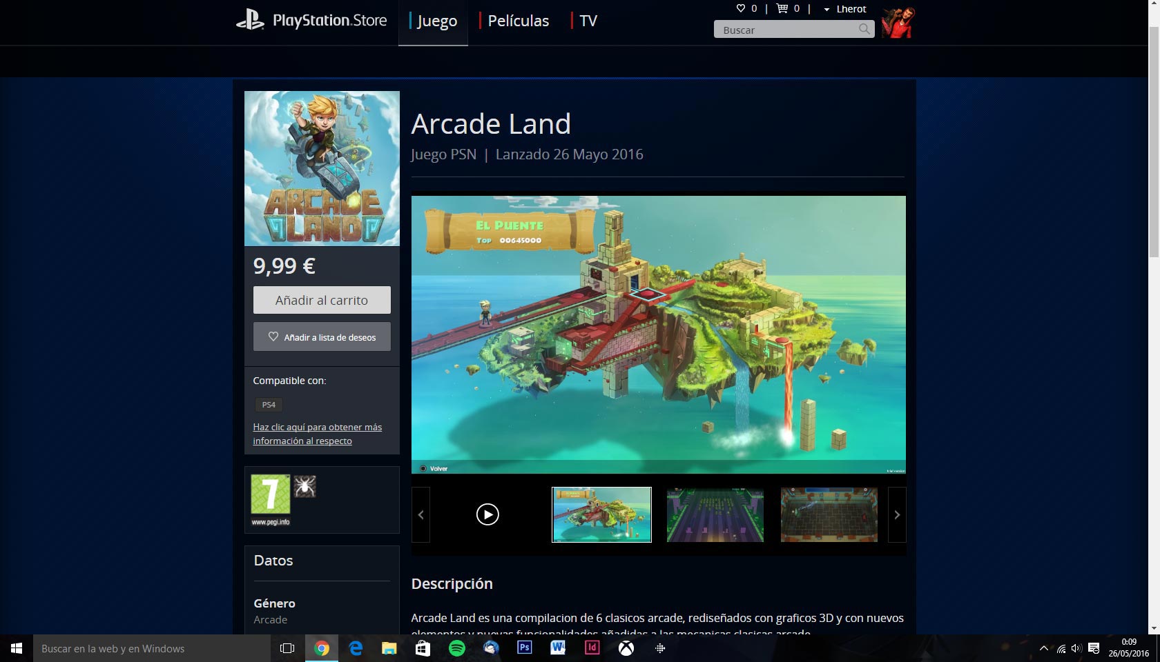Click the PS4 compatibility tag
This screenshot has height=662, width=1160.
tap(269, 405)
